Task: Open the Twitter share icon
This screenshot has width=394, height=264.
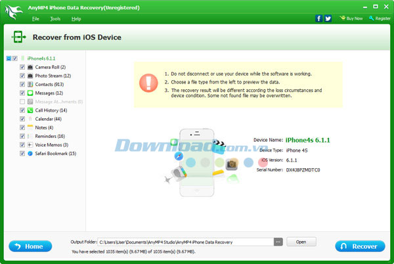Action: coord(328,18)
